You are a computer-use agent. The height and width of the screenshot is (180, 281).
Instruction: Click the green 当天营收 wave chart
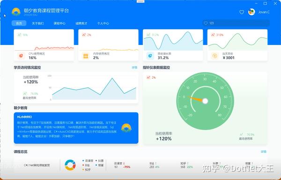click(237, 42)
